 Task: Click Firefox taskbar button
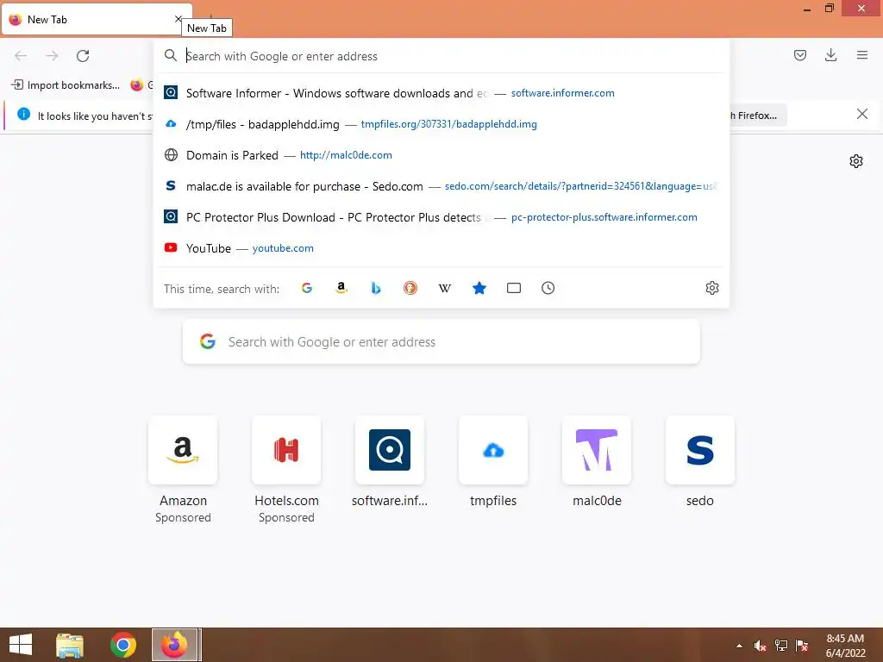click(175, 645)
